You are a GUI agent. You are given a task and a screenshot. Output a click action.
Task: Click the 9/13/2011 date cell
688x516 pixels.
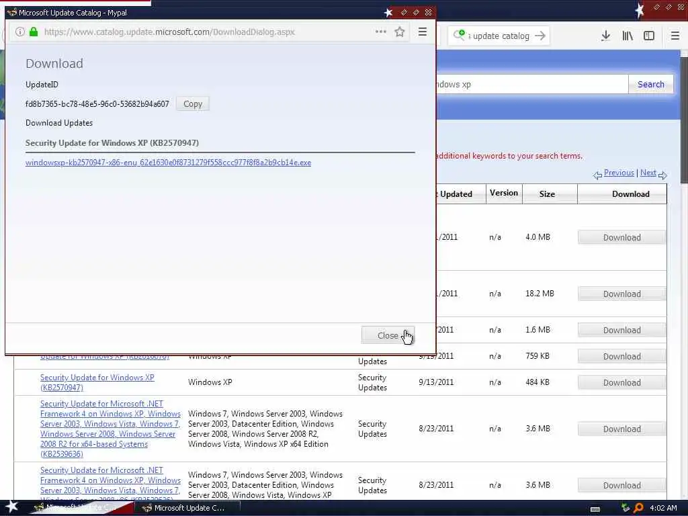tap(436, 382)
